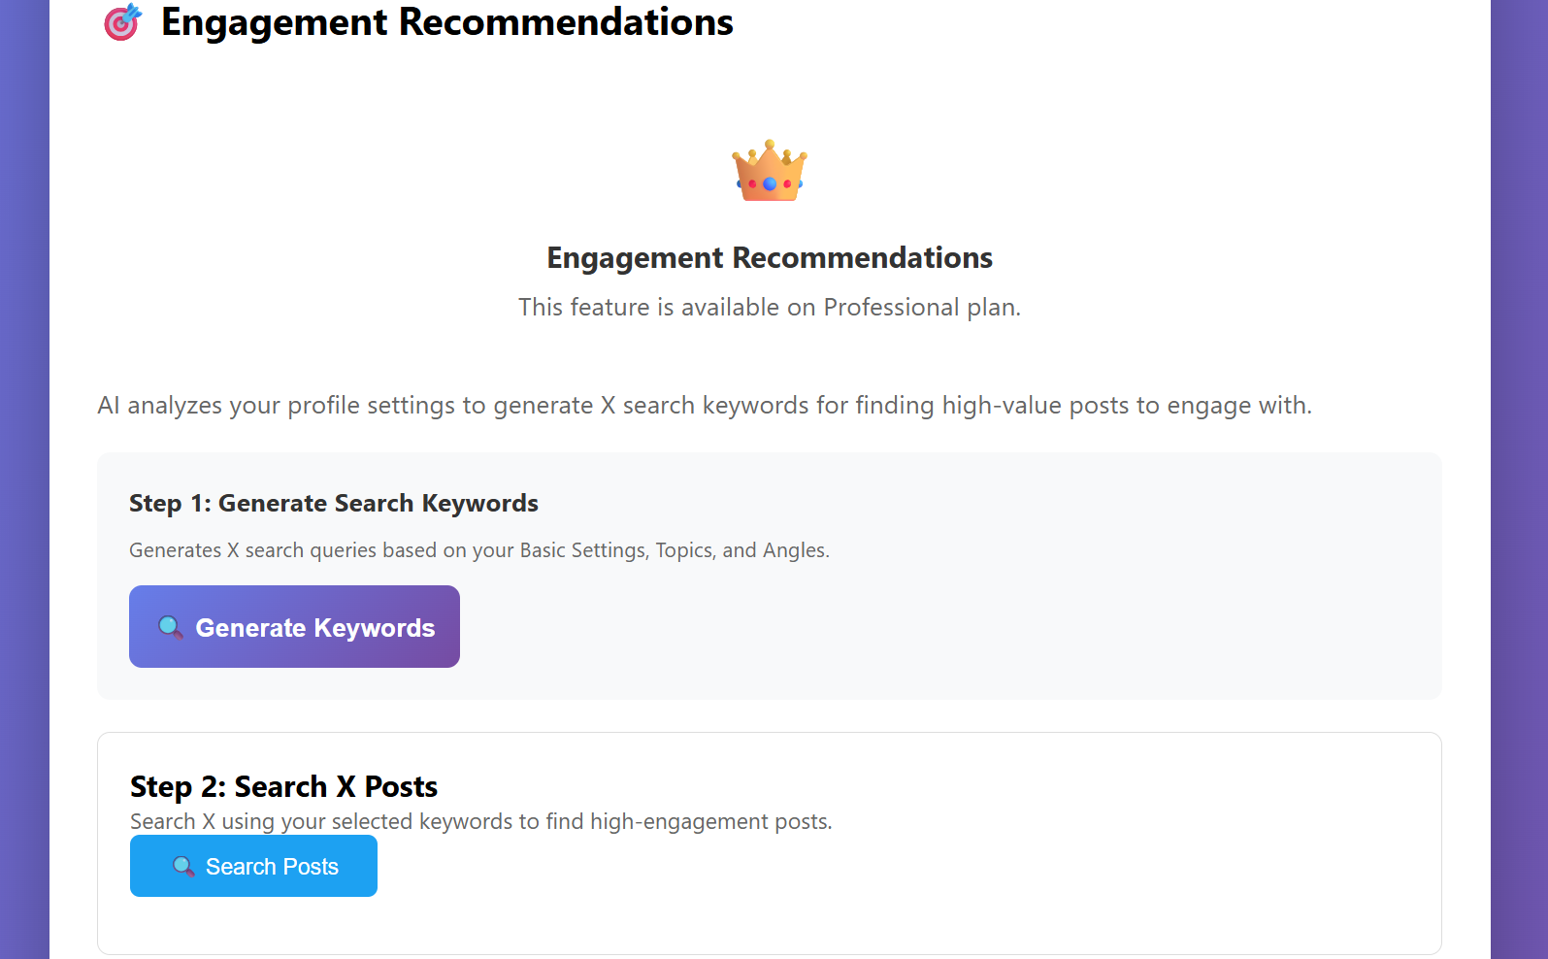Select the Step 2: Search X Posts heading
The image size is (1548, 959).
coord(283,786)
